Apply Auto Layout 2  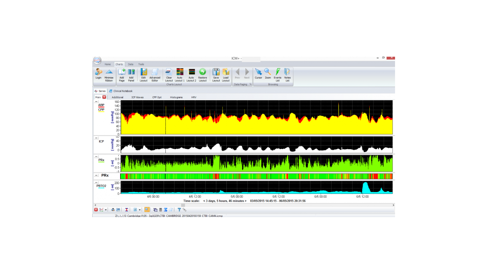191,74
